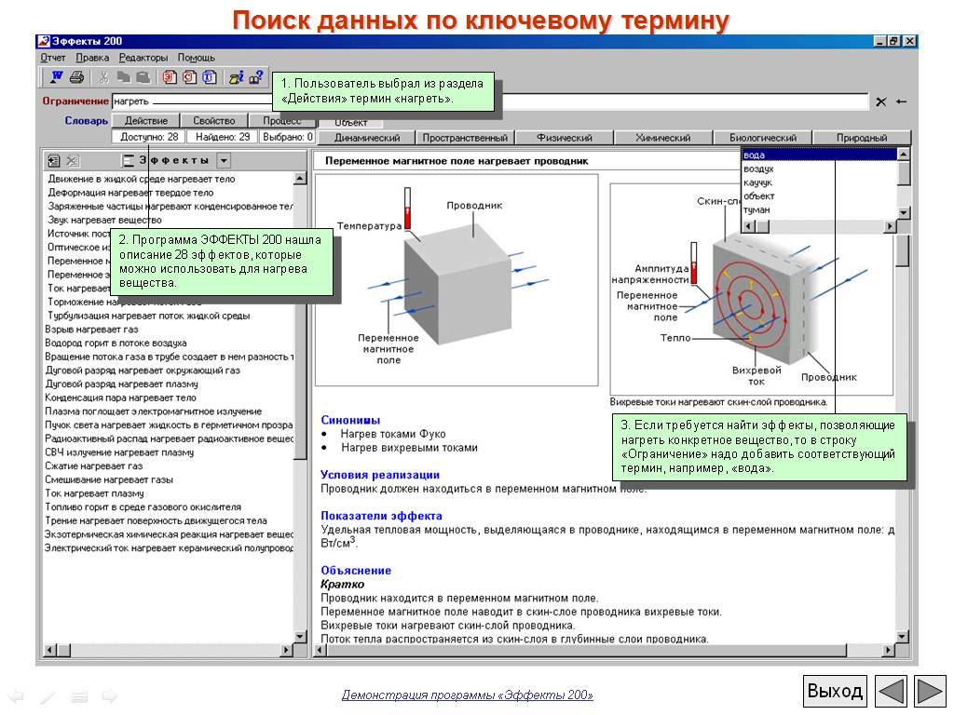Image resolution: width=954 pixels, height=715 pixels.
Task: Go to the previous slide with the left triangle
Action: 892,692
